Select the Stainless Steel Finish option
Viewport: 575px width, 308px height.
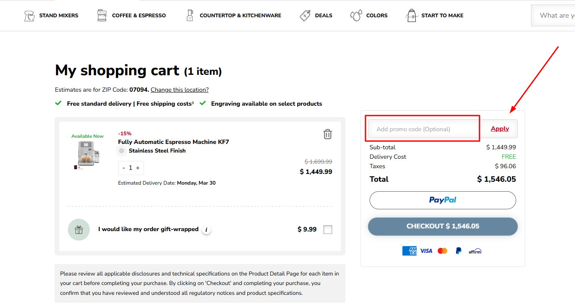coord(121,151)
